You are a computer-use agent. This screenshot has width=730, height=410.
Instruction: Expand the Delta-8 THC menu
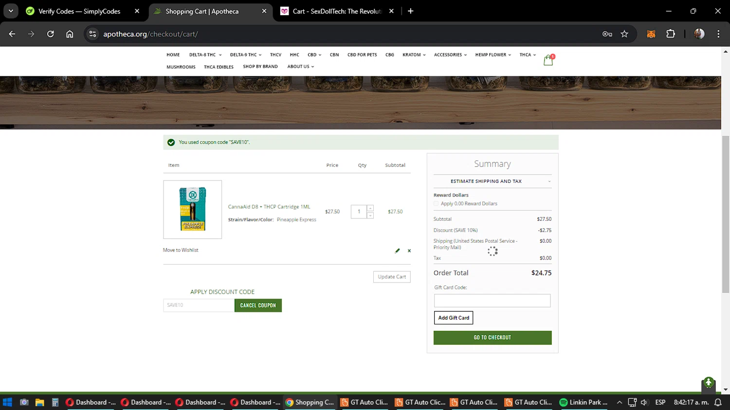205,55
